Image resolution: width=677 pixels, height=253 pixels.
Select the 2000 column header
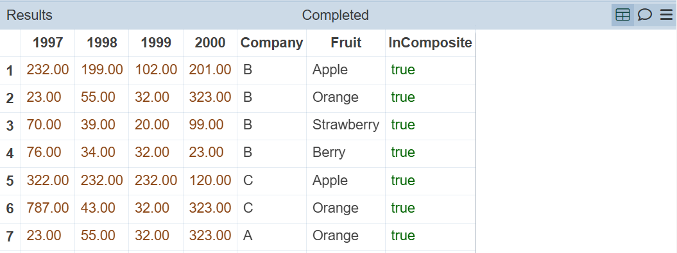210,43
